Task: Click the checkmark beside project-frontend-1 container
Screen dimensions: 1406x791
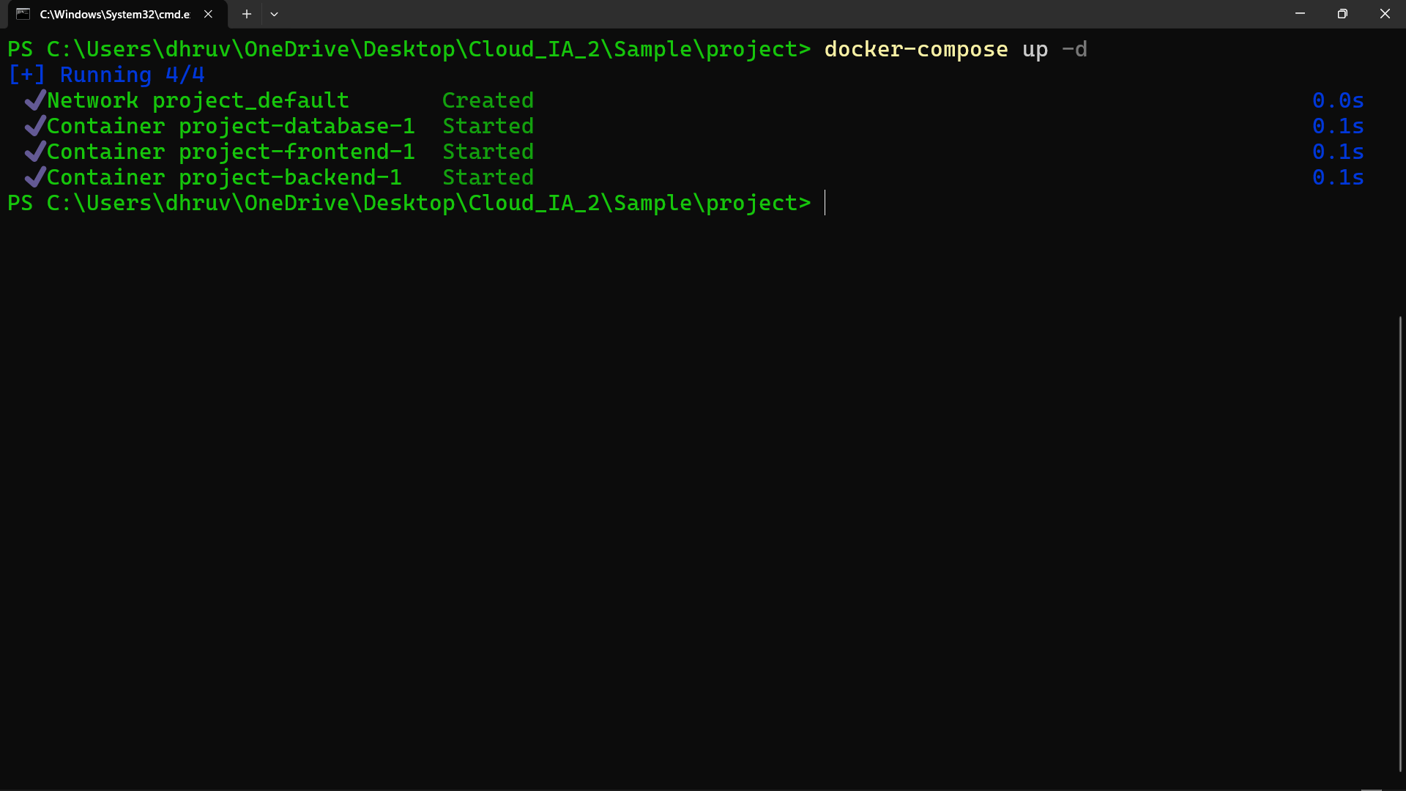Action: click(34, 152)
